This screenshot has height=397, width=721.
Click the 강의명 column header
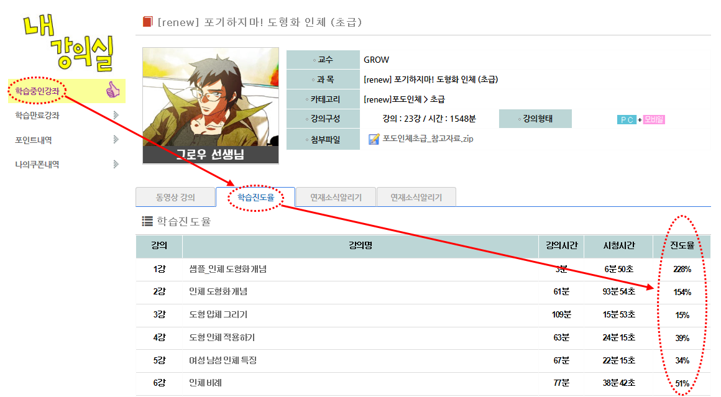[360, 246]
